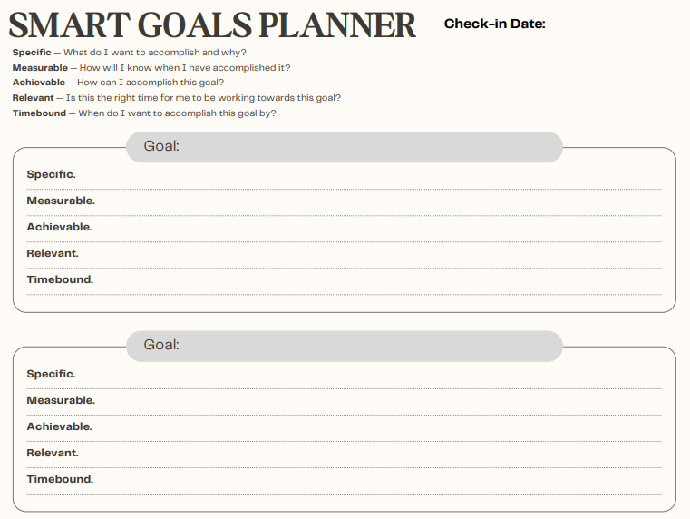Click the second Goal title box
690x519 pixels.
[x=345, y=346]
